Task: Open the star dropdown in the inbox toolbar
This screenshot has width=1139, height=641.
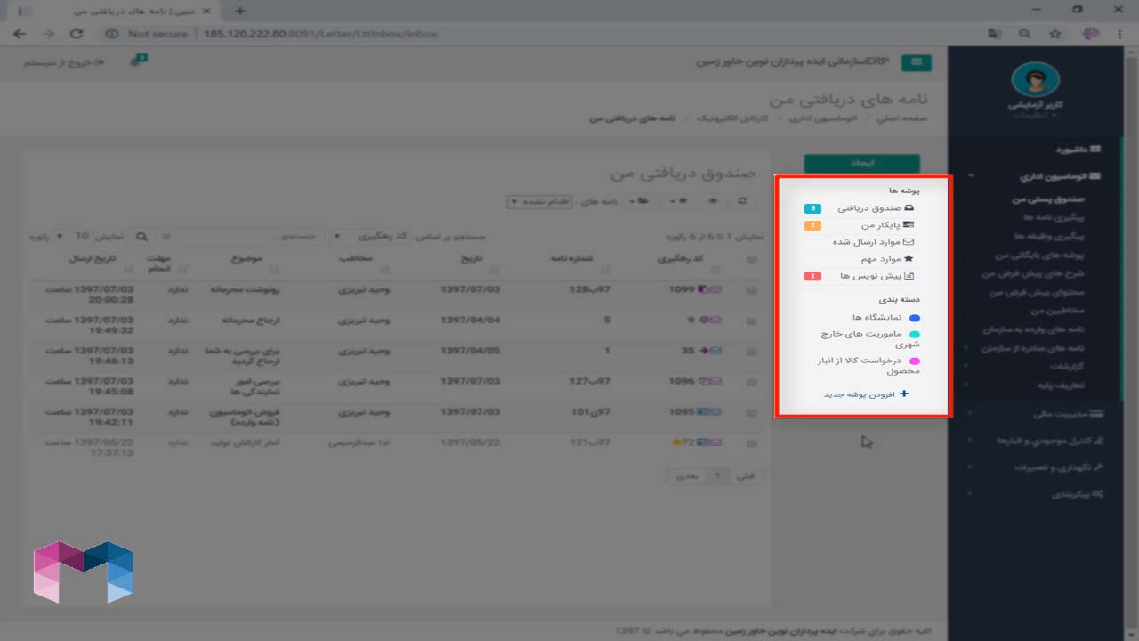Action: 680,202
